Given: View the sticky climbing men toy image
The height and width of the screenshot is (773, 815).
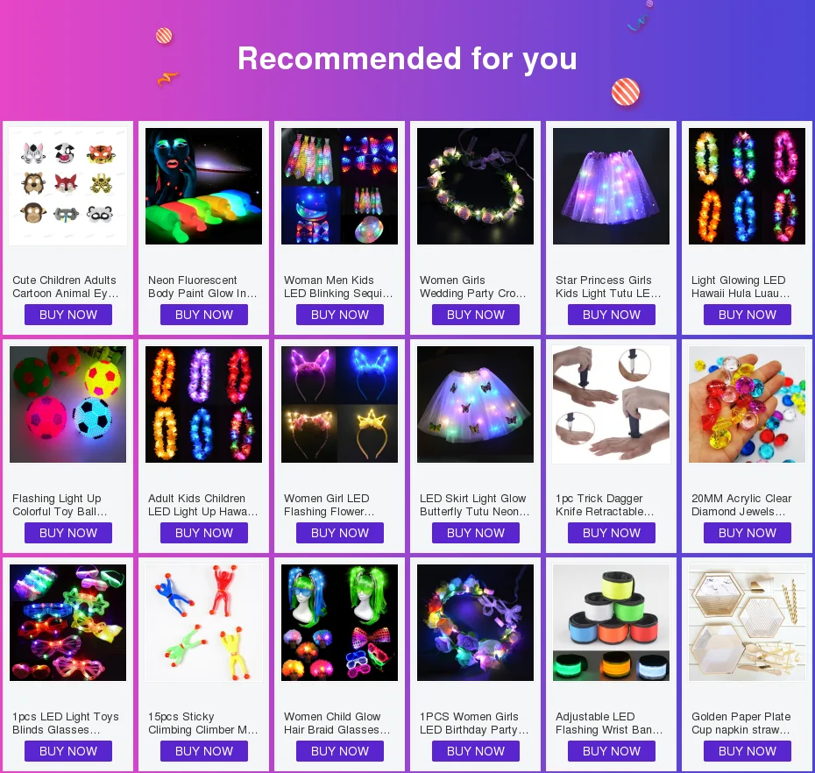Looking at the screenshot, I should (x=203, y=623).
